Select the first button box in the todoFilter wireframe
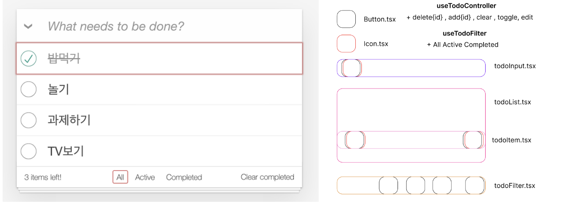Viewport: 565px width, 204px height. point(388,185)
